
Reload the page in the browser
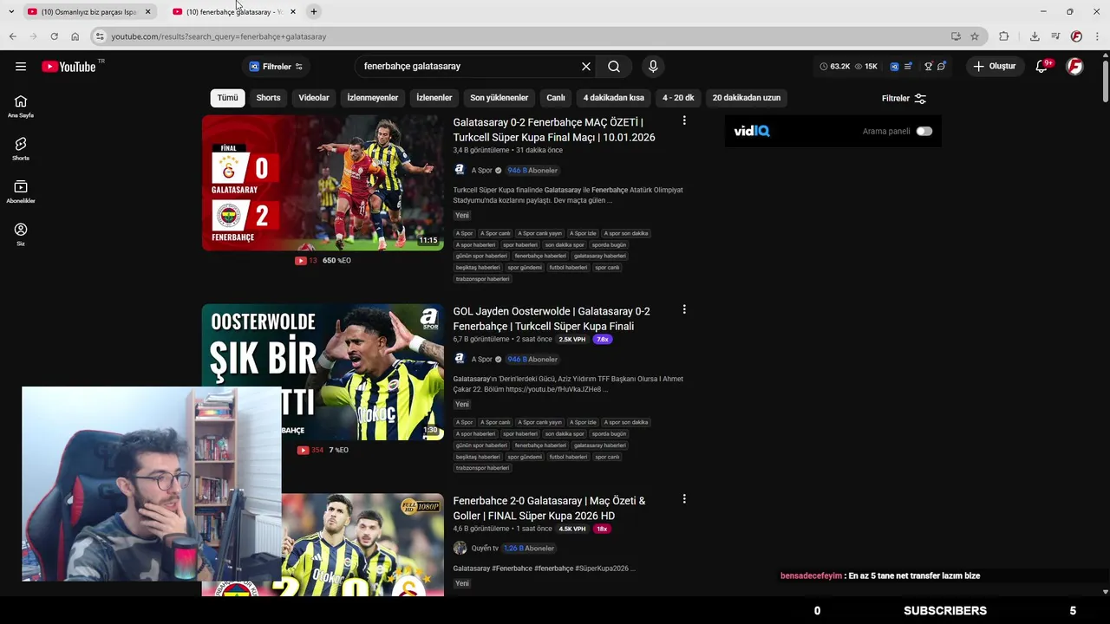(x=54, y=36)
